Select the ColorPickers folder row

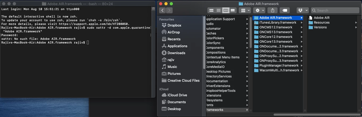[x=227, y=38]
